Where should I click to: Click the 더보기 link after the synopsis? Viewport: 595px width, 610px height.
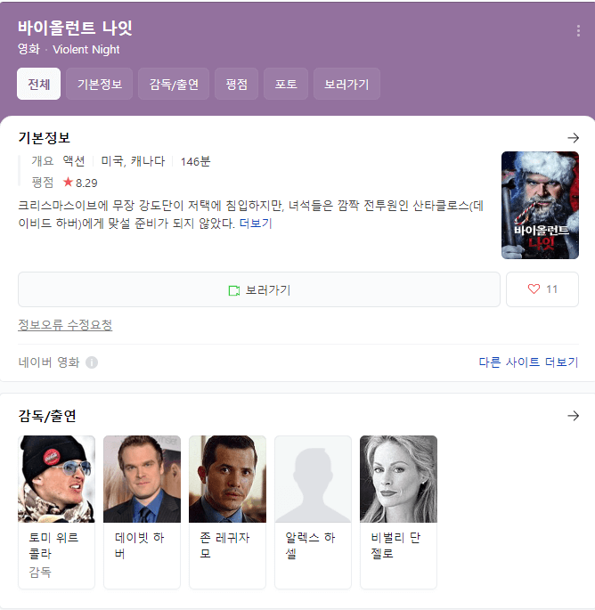click(x=256, y=224)
